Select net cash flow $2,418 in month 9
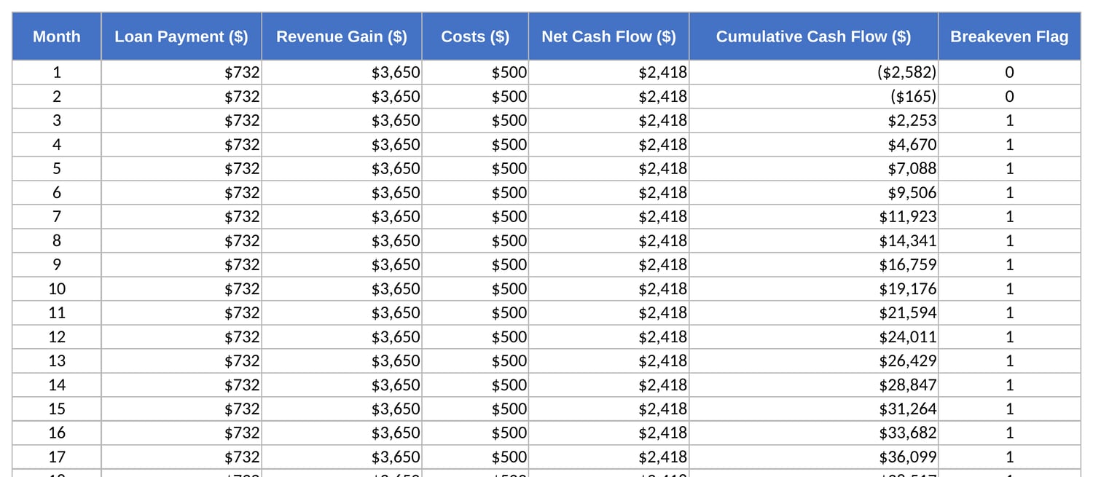1093x477 pixels. coord(609,264)
